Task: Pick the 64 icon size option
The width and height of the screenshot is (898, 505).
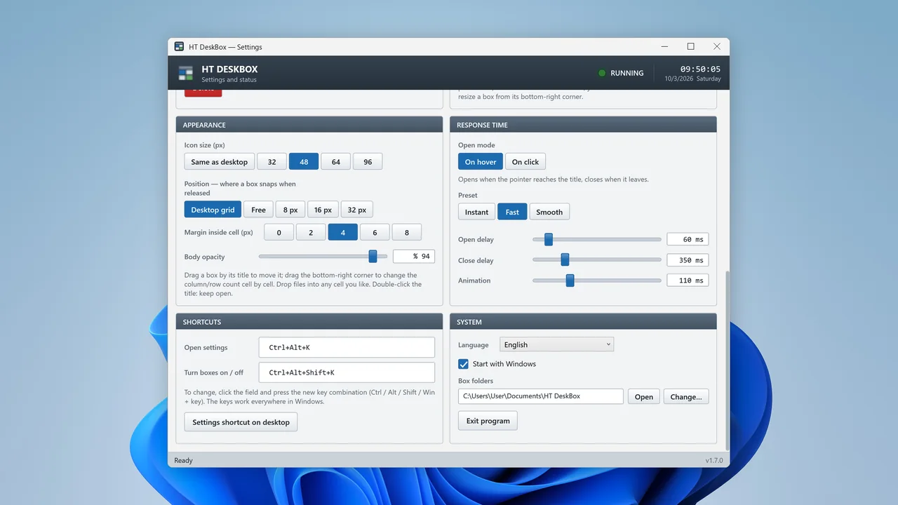Action: tap(335, 162)
